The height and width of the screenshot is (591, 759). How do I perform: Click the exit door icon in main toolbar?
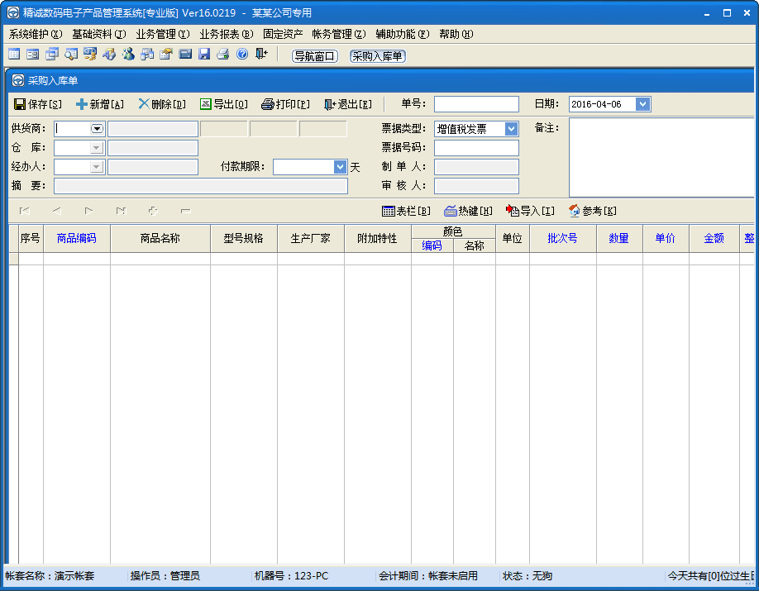pos(261,55)
